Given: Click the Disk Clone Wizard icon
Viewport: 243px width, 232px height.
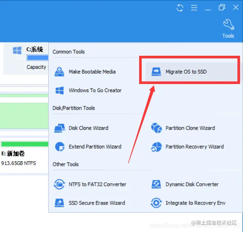Looking at the screenshot, I should click(x=59, y=128).
